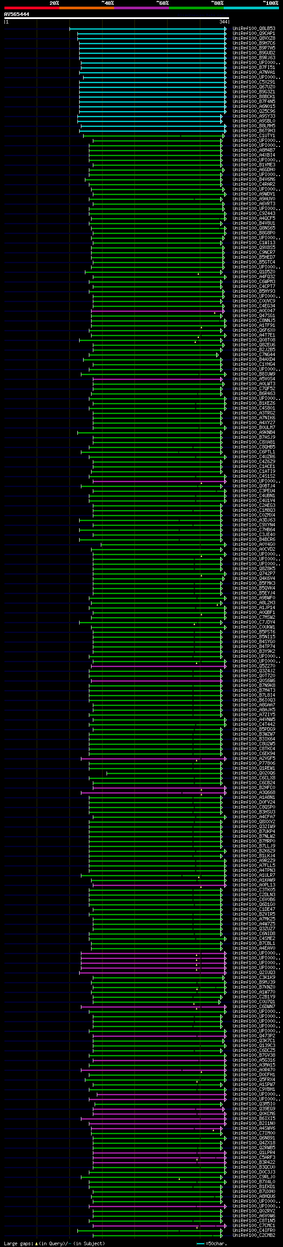This screenshot has width=283, height=1247.
Task: Open hit UniRef100_Q8VXZ8
Action: (254, 38)
